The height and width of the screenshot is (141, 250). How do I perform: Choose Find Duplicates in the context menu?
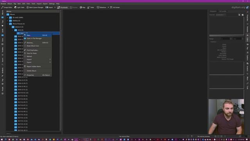pyautogui.click(x=37, y=50)
